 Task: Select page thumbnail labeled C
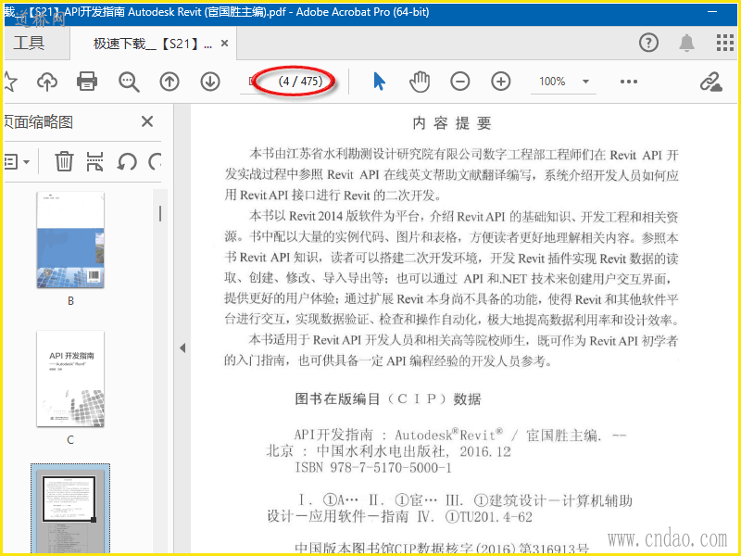(x=70, y=379)
